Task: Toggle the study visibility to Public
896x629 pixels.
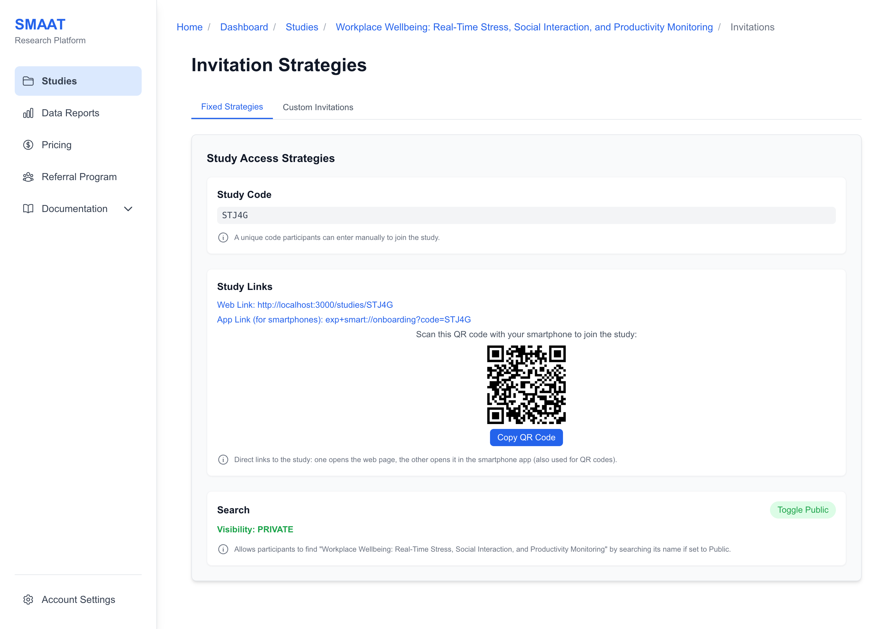Action: tap(803, 510)
